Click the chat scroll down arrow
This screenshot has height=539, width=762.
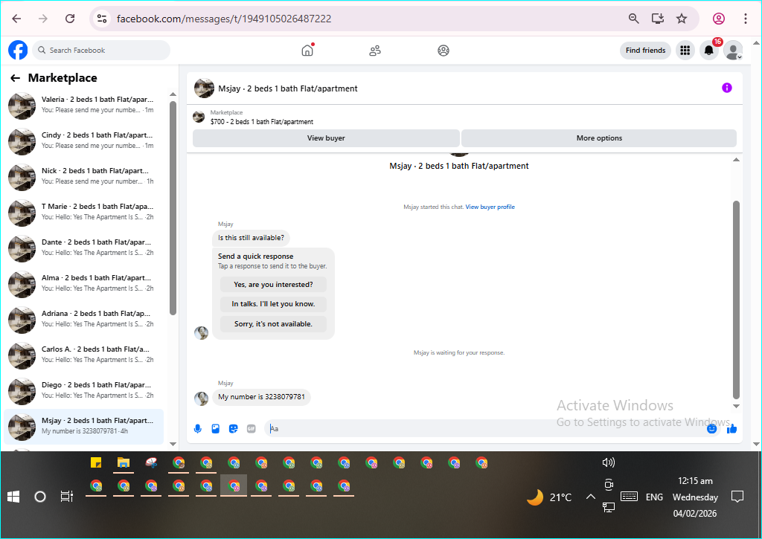point(736,407)
